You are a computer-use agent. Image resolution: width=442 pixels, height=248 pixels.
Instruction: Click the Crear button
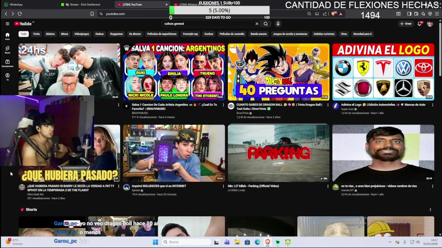(406, 24)
